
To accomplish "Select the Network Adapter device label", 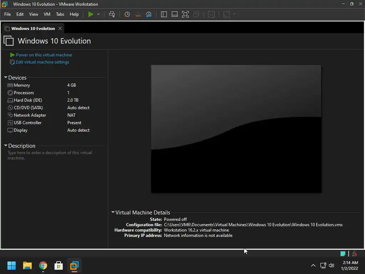I will tap(30, 115).
